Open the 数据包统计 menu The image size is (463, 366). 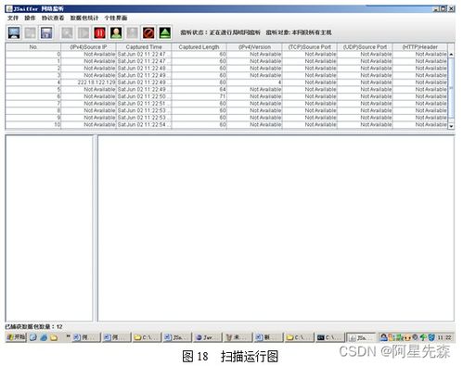[84, 18]
